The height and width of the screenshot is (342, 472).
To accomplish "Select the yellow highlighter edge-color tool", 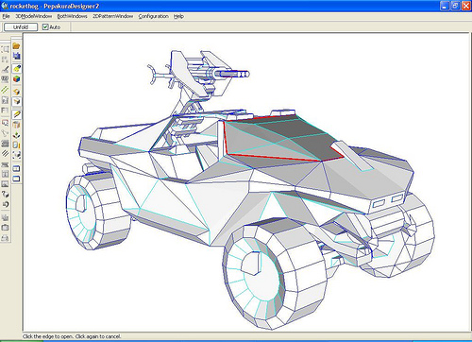I will click(x=17, y=68).
